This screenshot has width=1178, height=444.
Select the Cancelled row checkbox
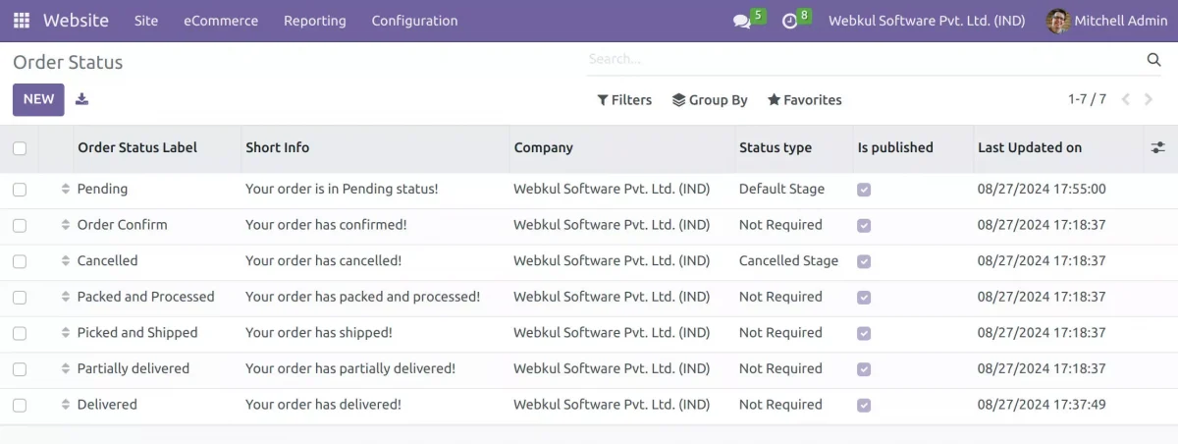(x=20, y=261)
